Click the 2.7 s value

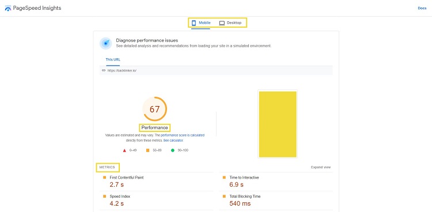pyautogui.click(x=116, y=185)
